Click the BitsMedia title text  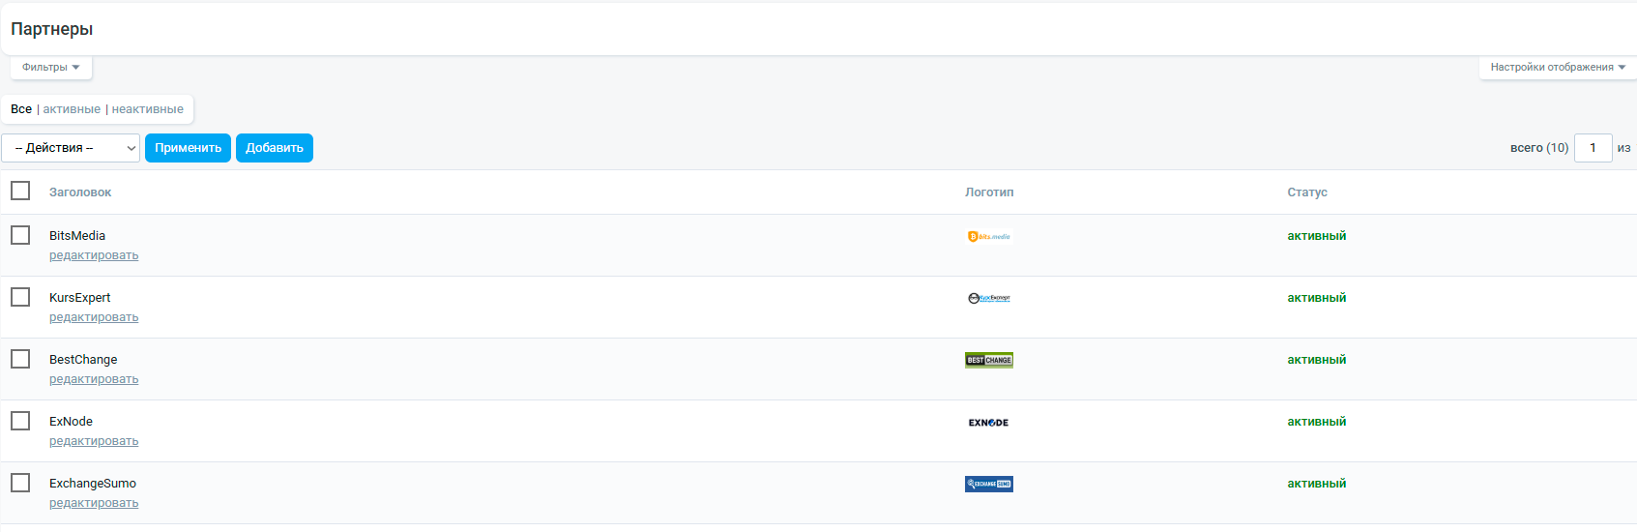(x=77, y=236)
